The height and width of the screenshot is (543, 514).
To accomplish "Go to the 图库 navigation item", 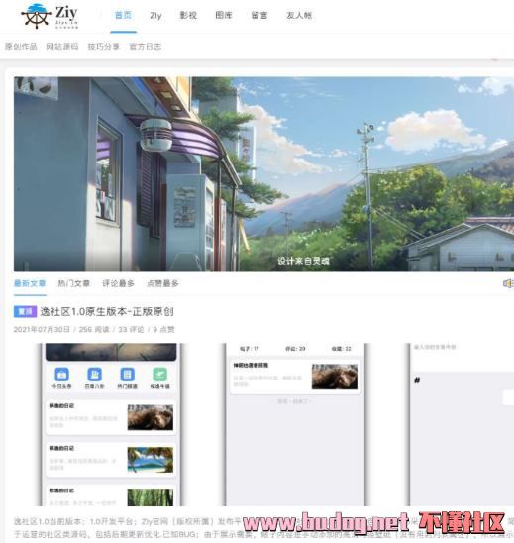I will (x=224, y=15).
